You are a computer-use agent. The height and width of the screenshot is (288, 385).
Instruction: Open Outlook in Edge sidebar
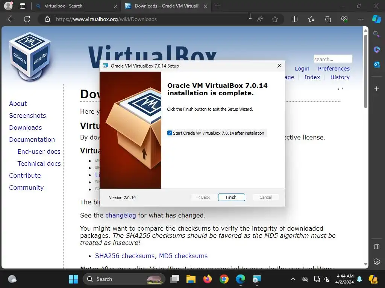pos(376,64)
